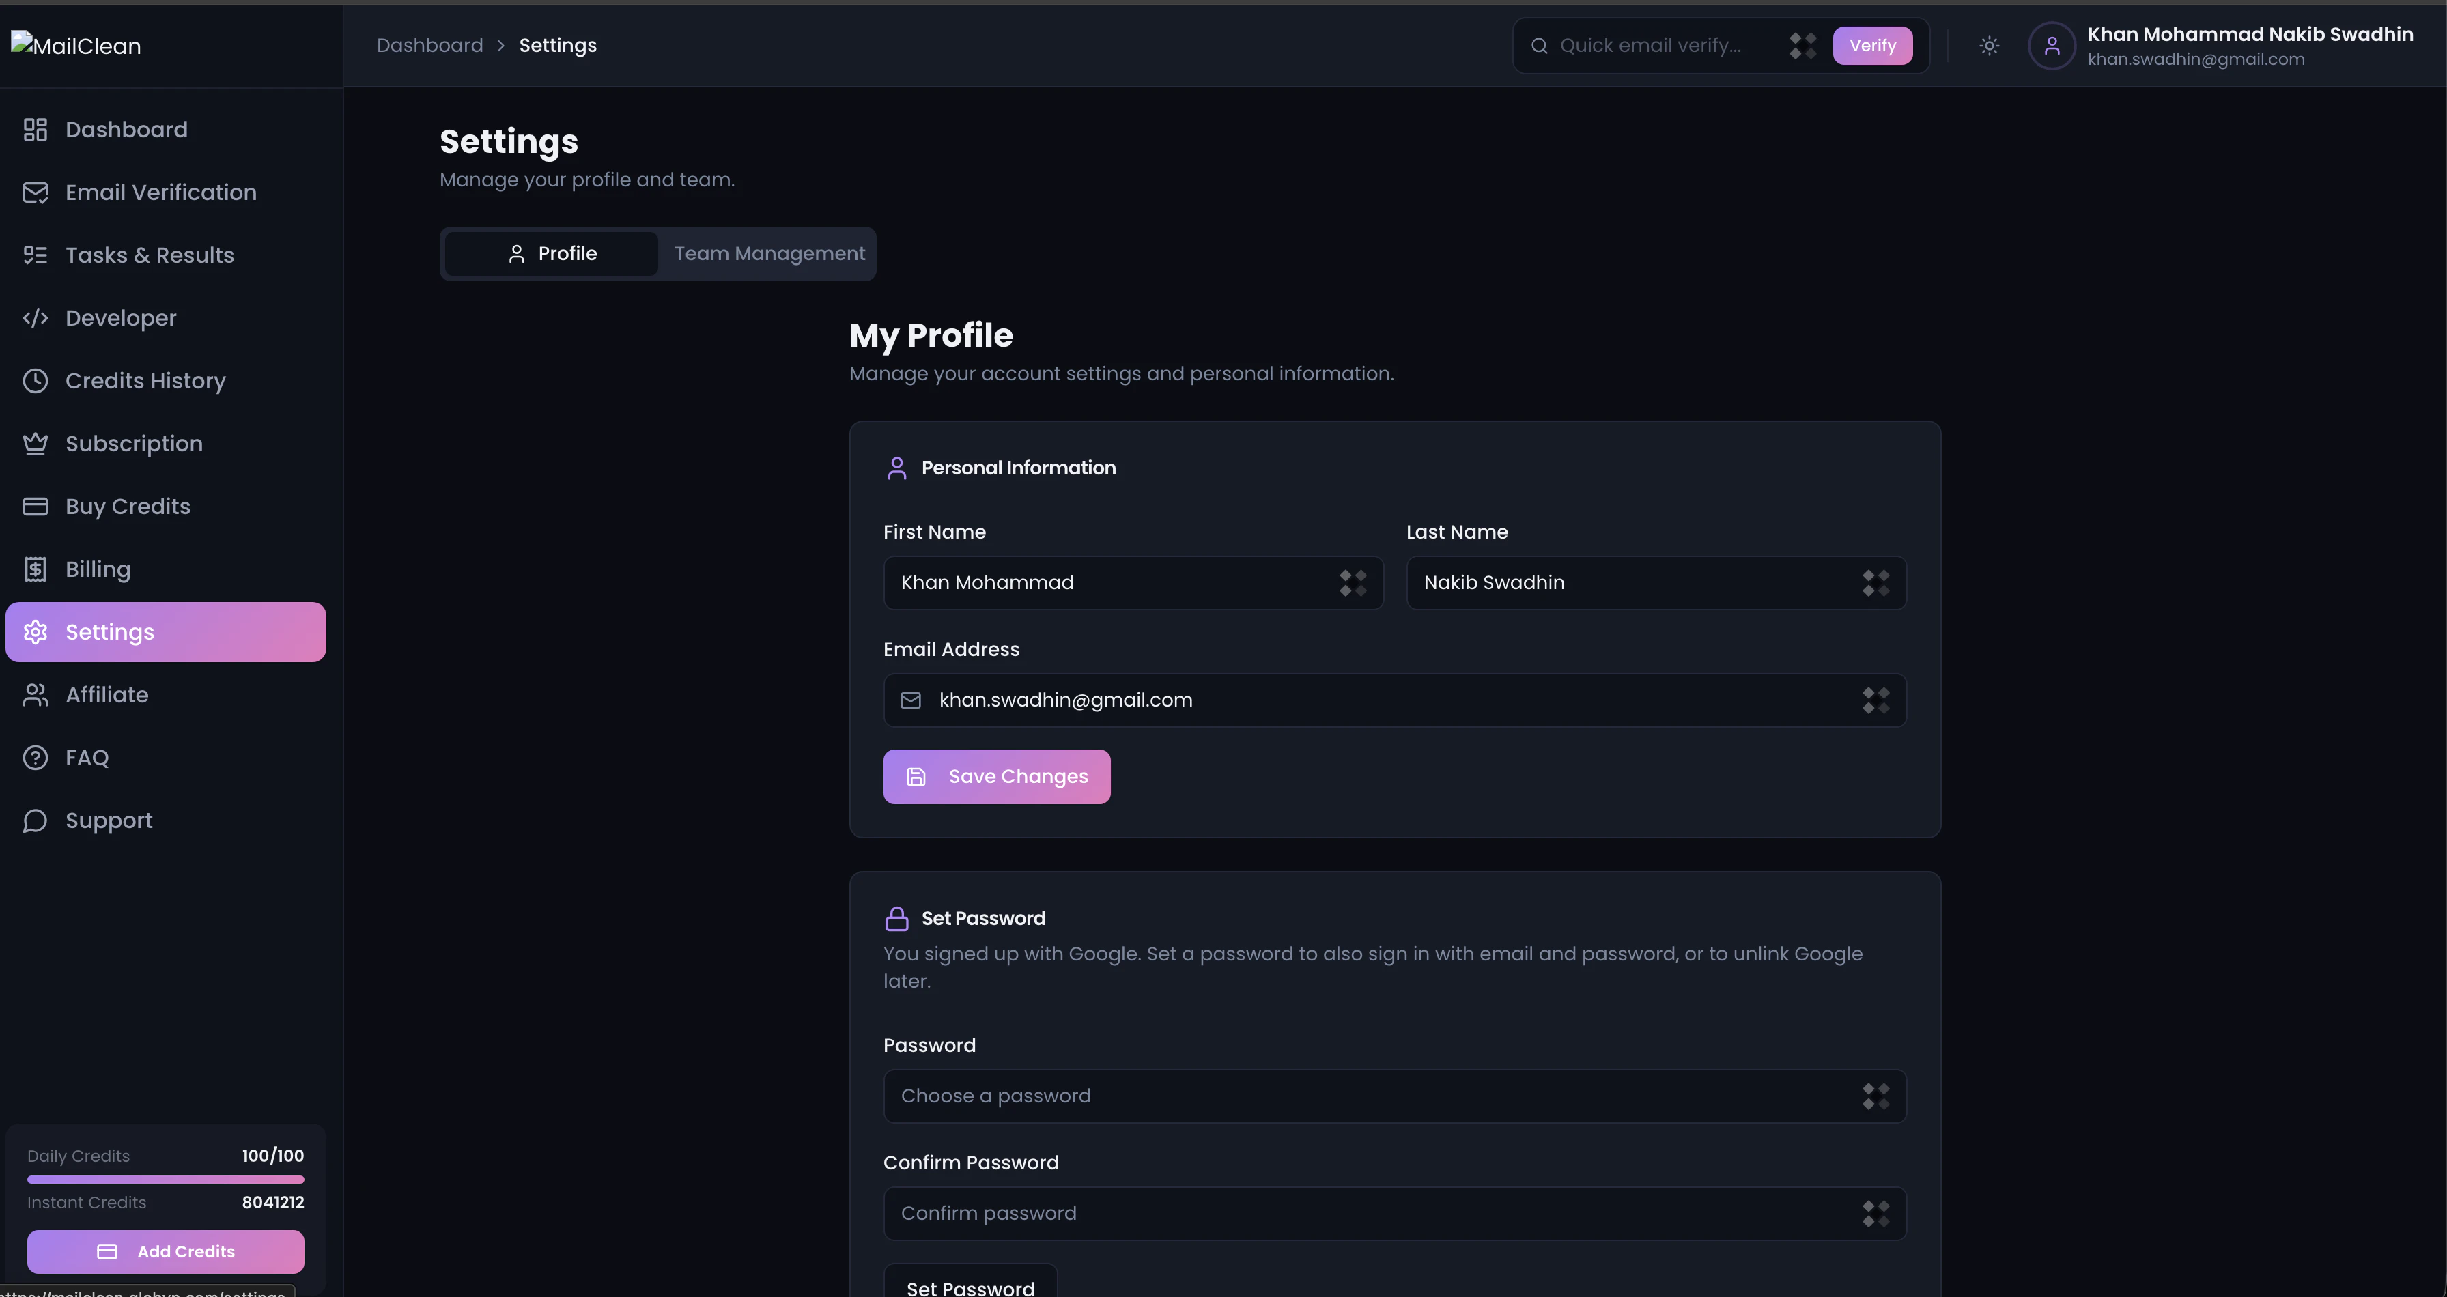
Task: Open user avatar account menu
Action: (x=2052, y=46)
